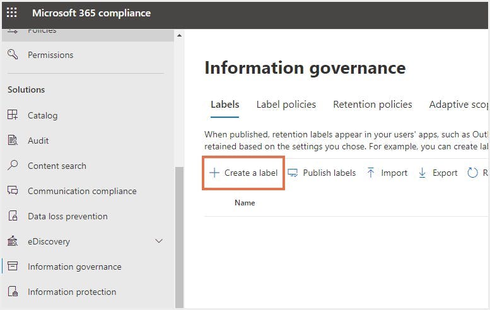Click the Information governance page heading
The width and height of the screenshot is (490, 310).
pos(305,68)
